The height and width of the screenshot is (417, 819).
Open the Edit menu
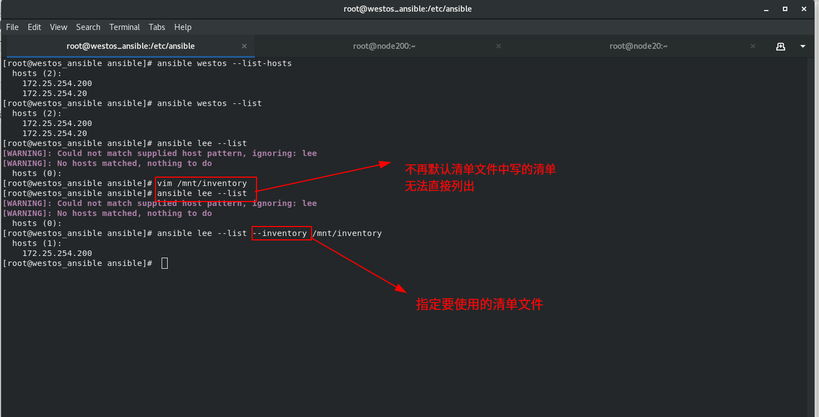point(34,27)
